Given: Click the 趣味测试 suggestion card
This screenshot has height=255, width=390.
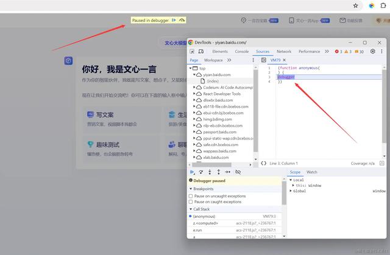Looking at the screenshot, I should tap(121, 148).
